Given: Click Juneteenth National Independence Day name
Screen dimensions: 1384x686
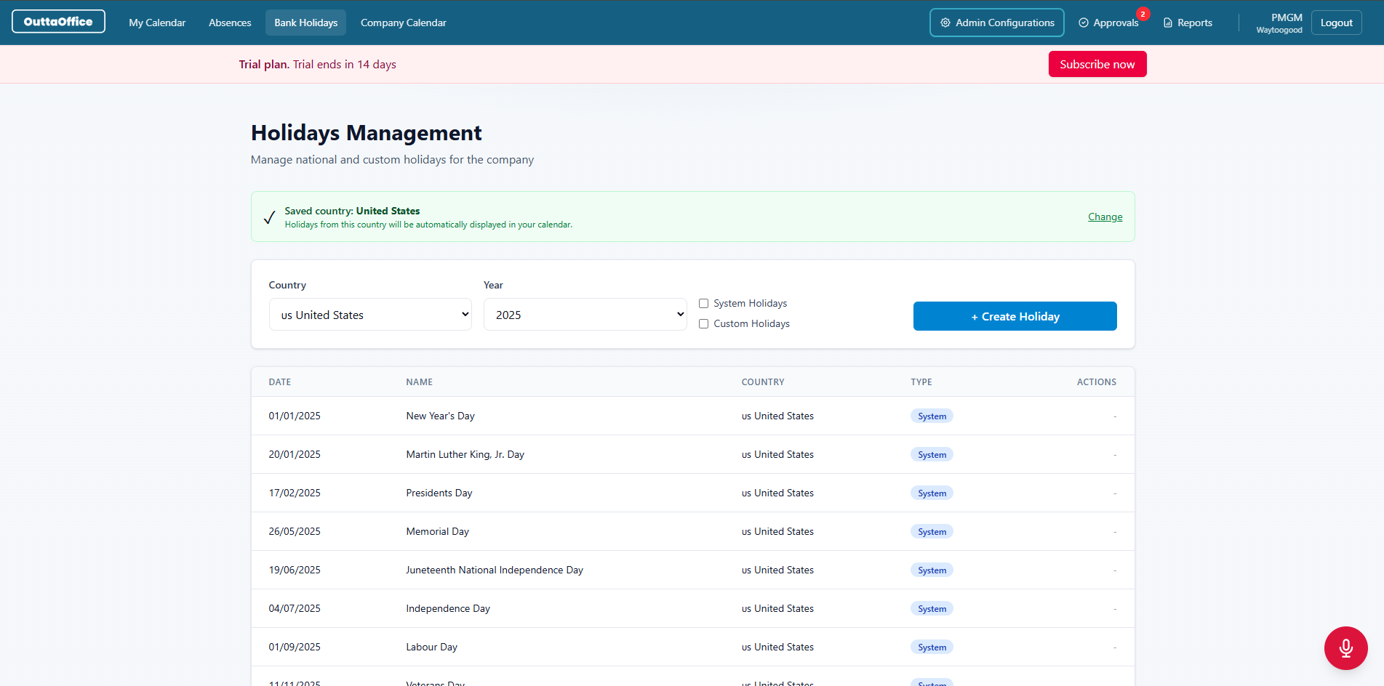Looking at the screenshot, I should 495,570.
